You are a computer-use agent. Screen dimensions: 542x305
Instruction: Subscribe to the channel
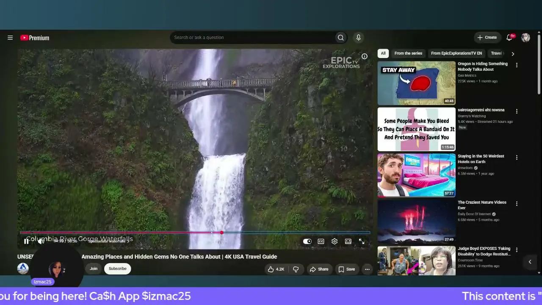[x=118, y=269]
